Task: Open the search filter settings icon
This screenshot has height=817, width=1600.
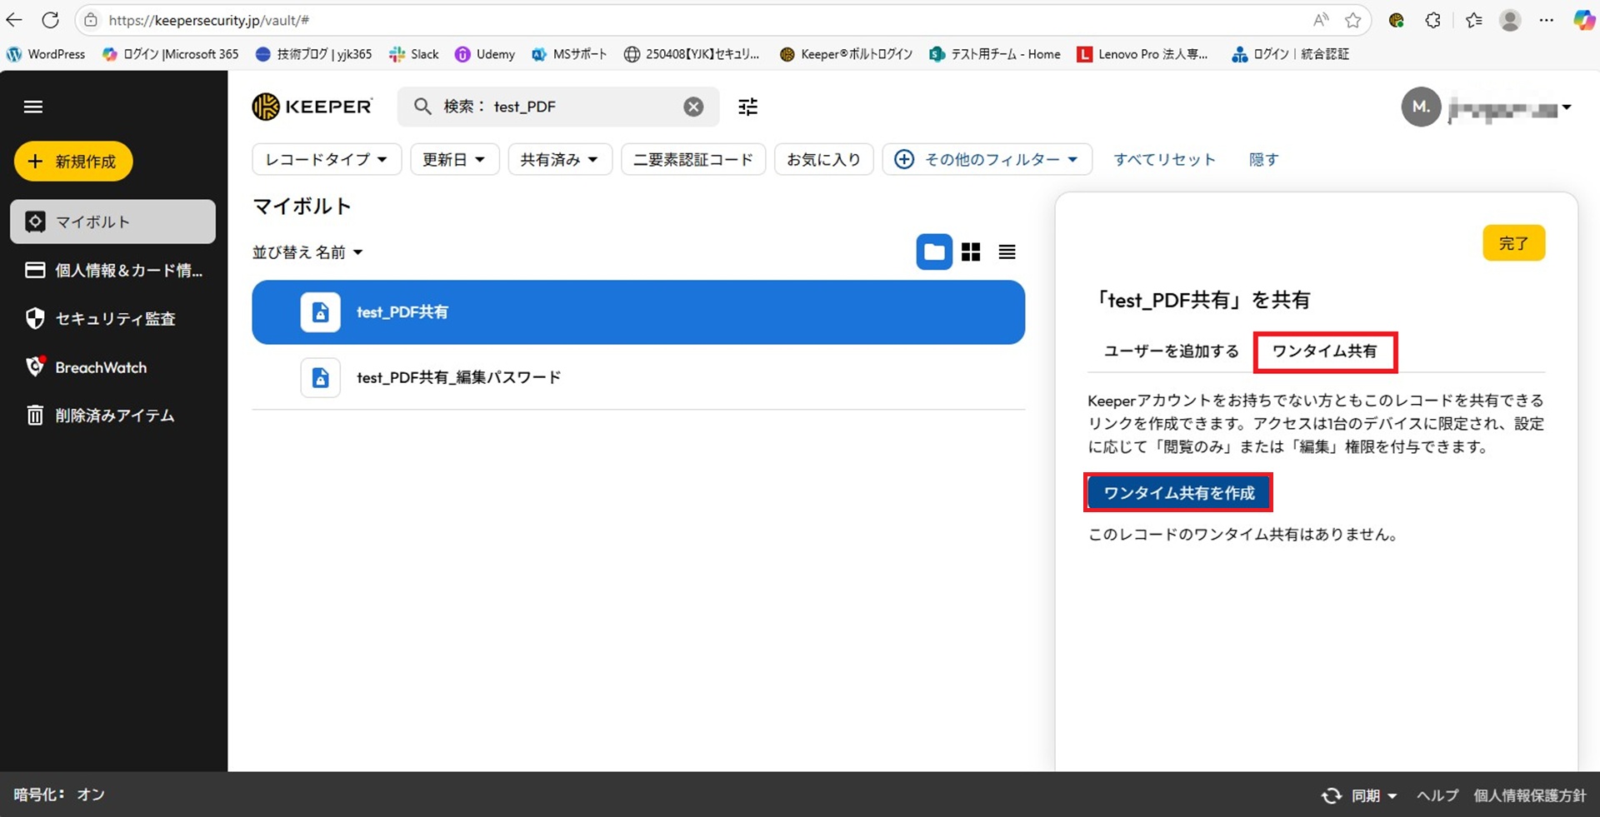Action: pyautogui.click(x=747, y=107)
